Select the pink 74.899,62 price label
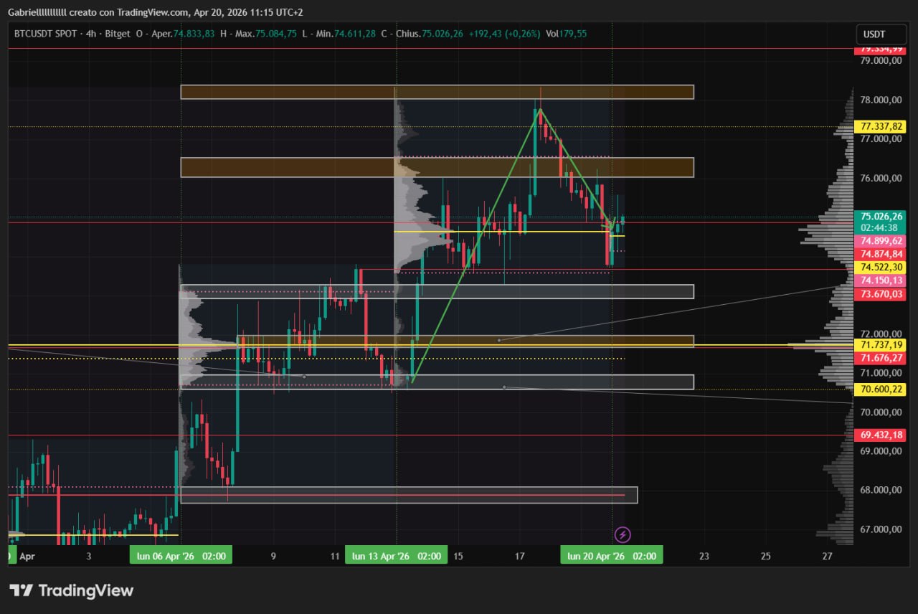The image size is (918, 614). 881,241
